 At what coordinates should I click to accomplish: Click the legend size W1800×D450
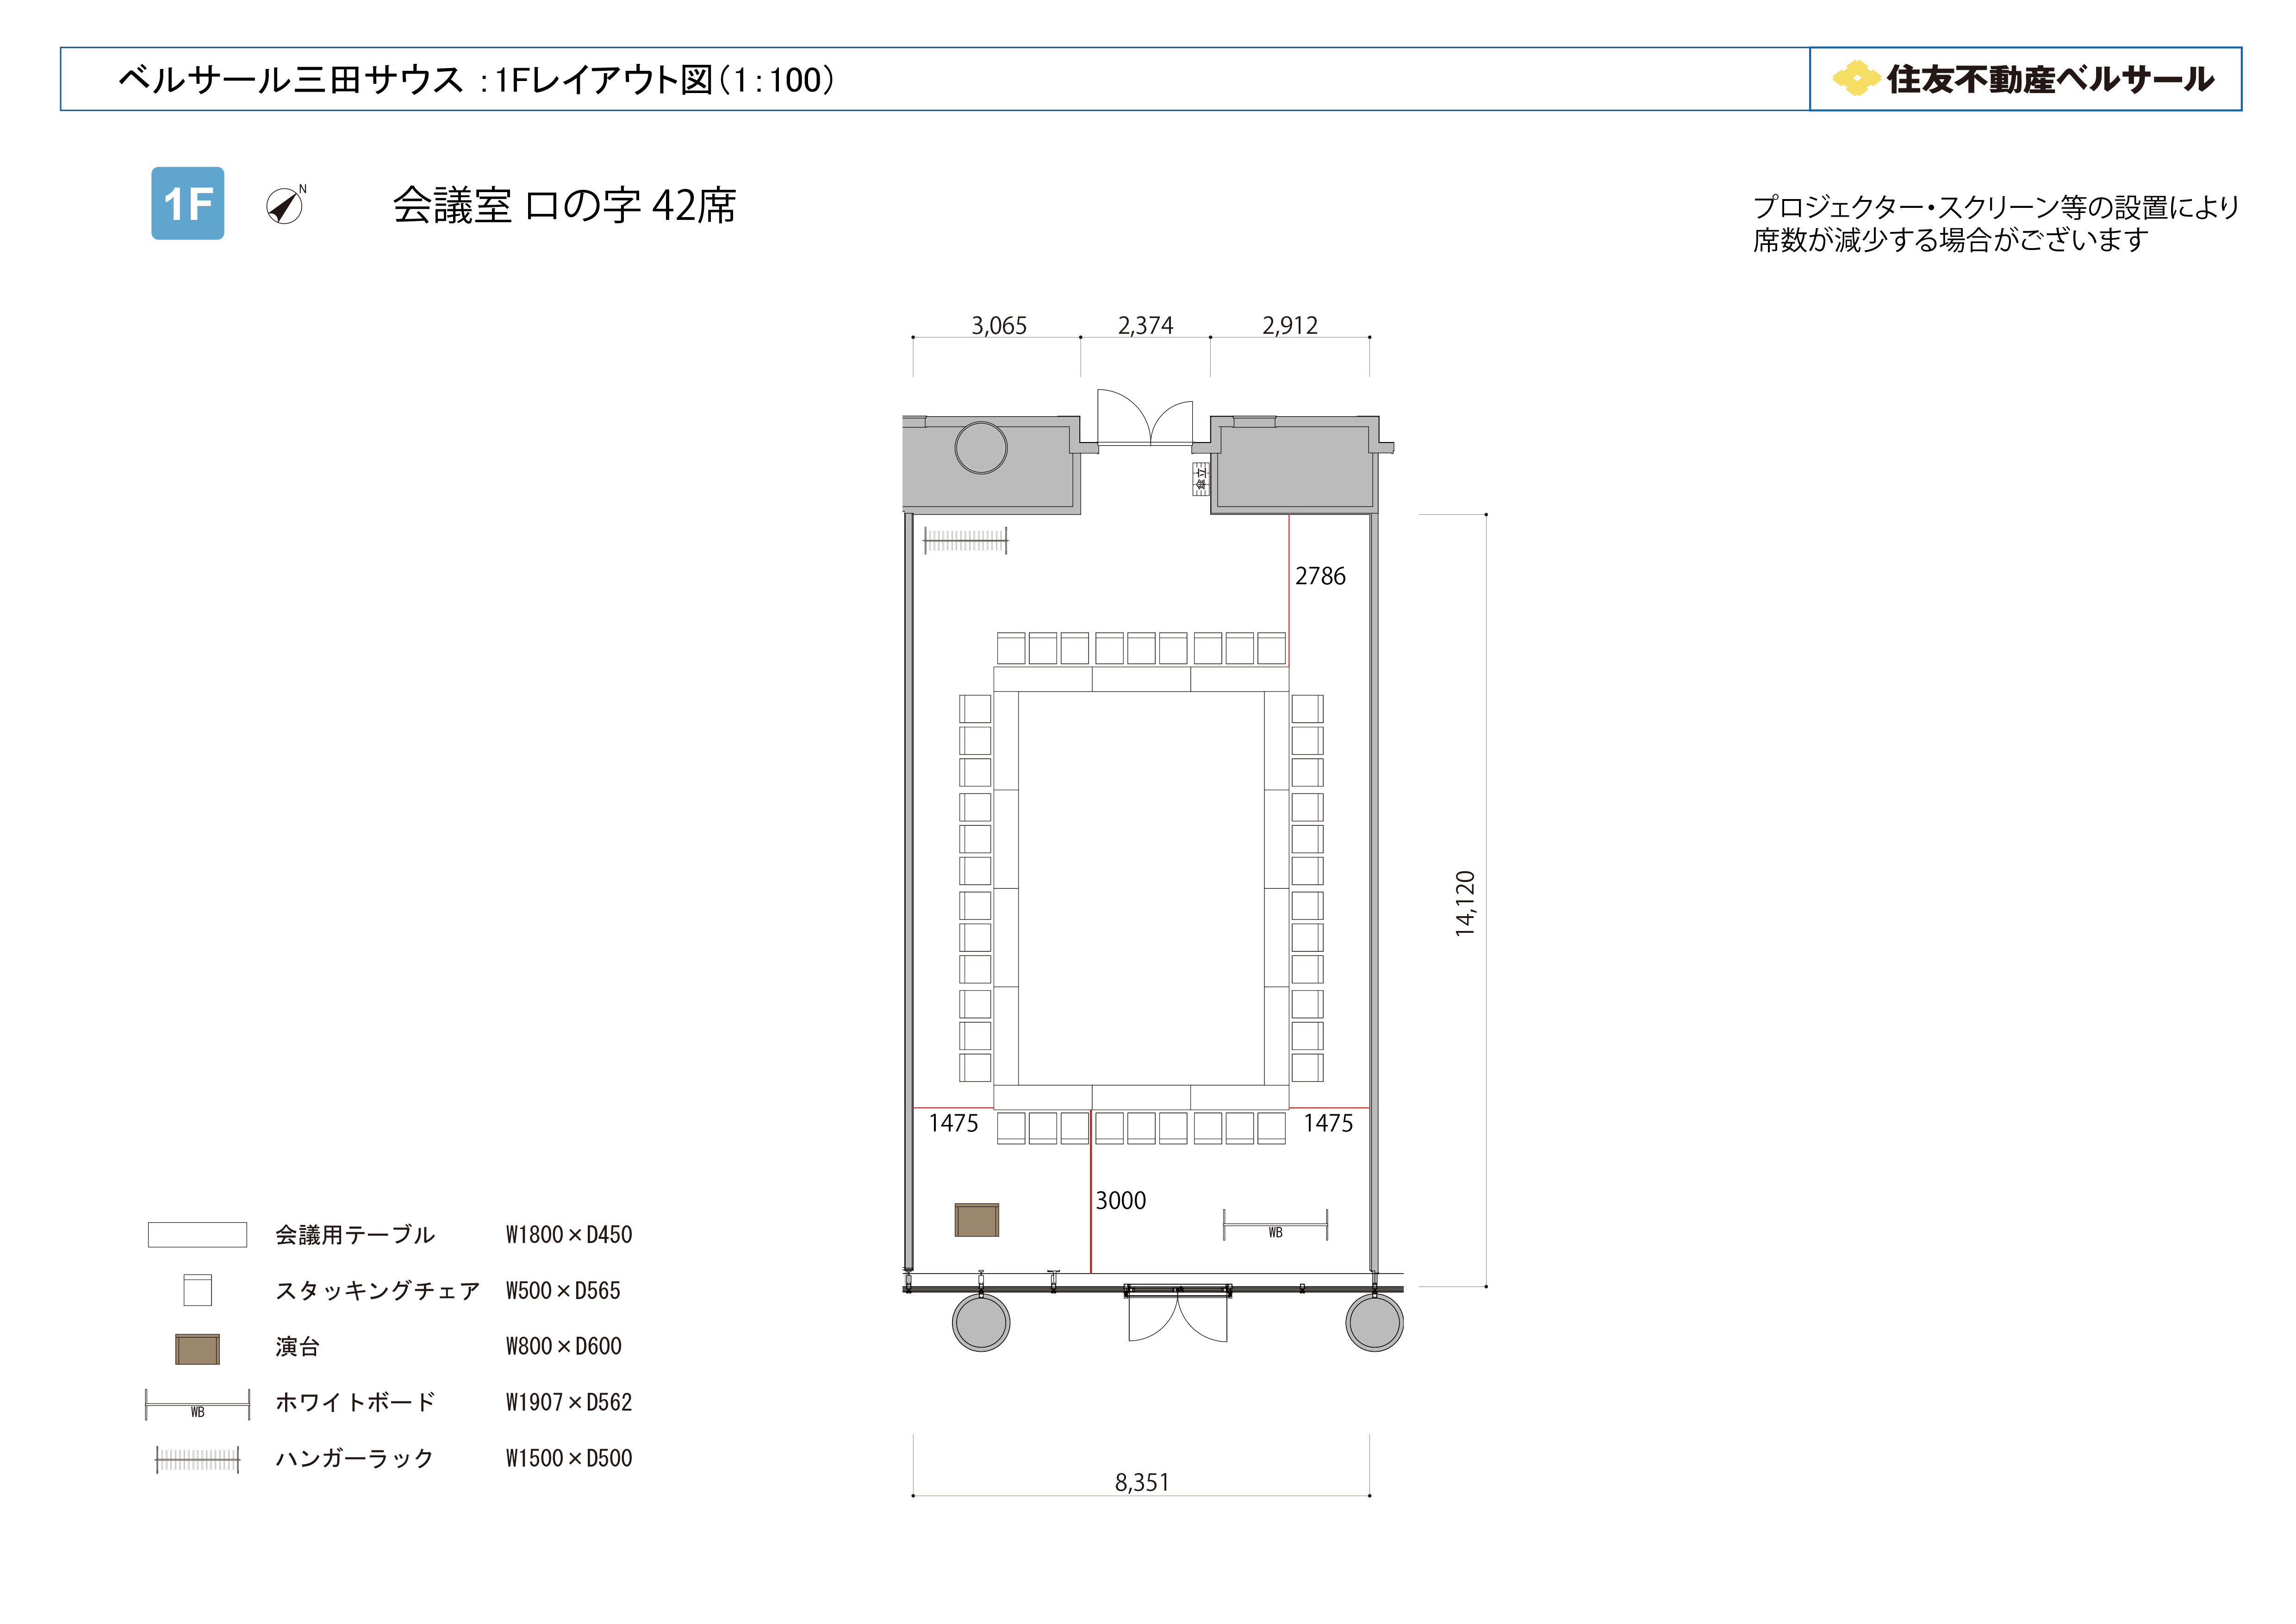tap(569, 1235)
